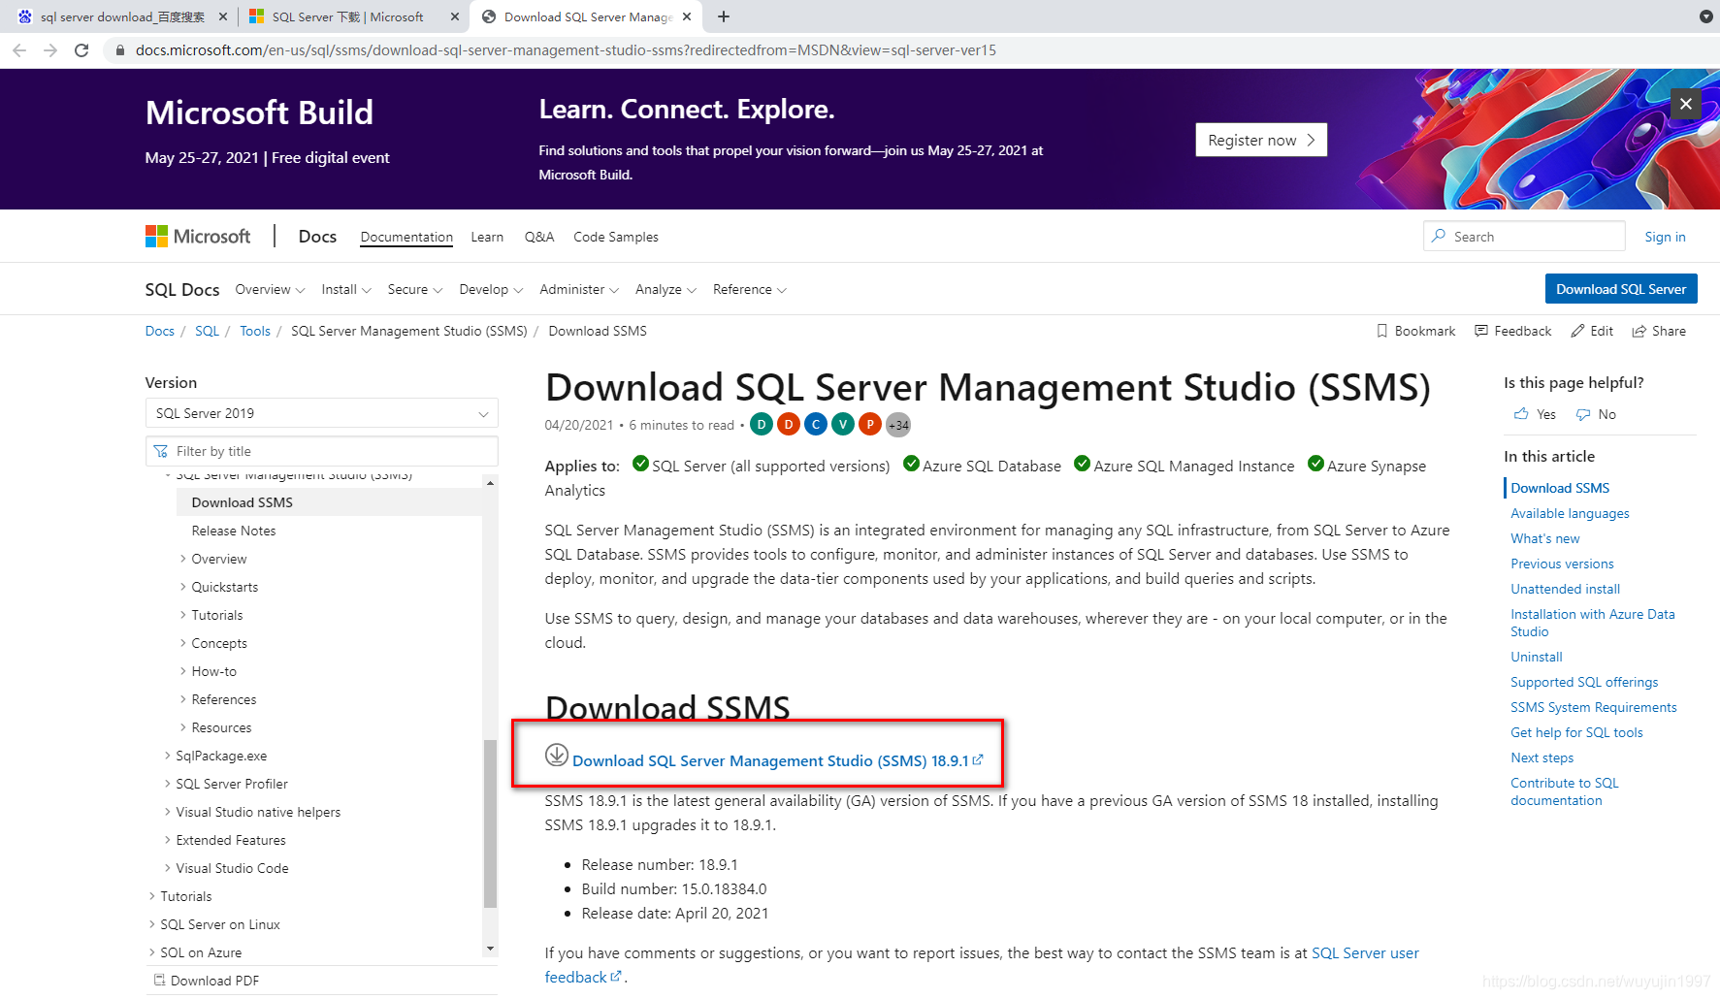Open the Install dropdown menu
This screenshot has height=999, width=1720.
click(346, 289)
